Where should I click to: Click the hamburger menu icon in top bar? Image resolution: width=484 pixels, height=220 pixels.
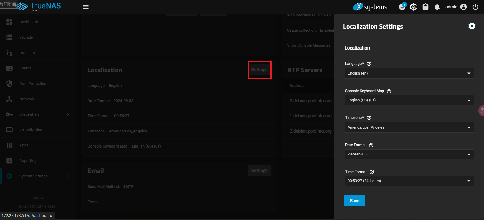(86, 7)
